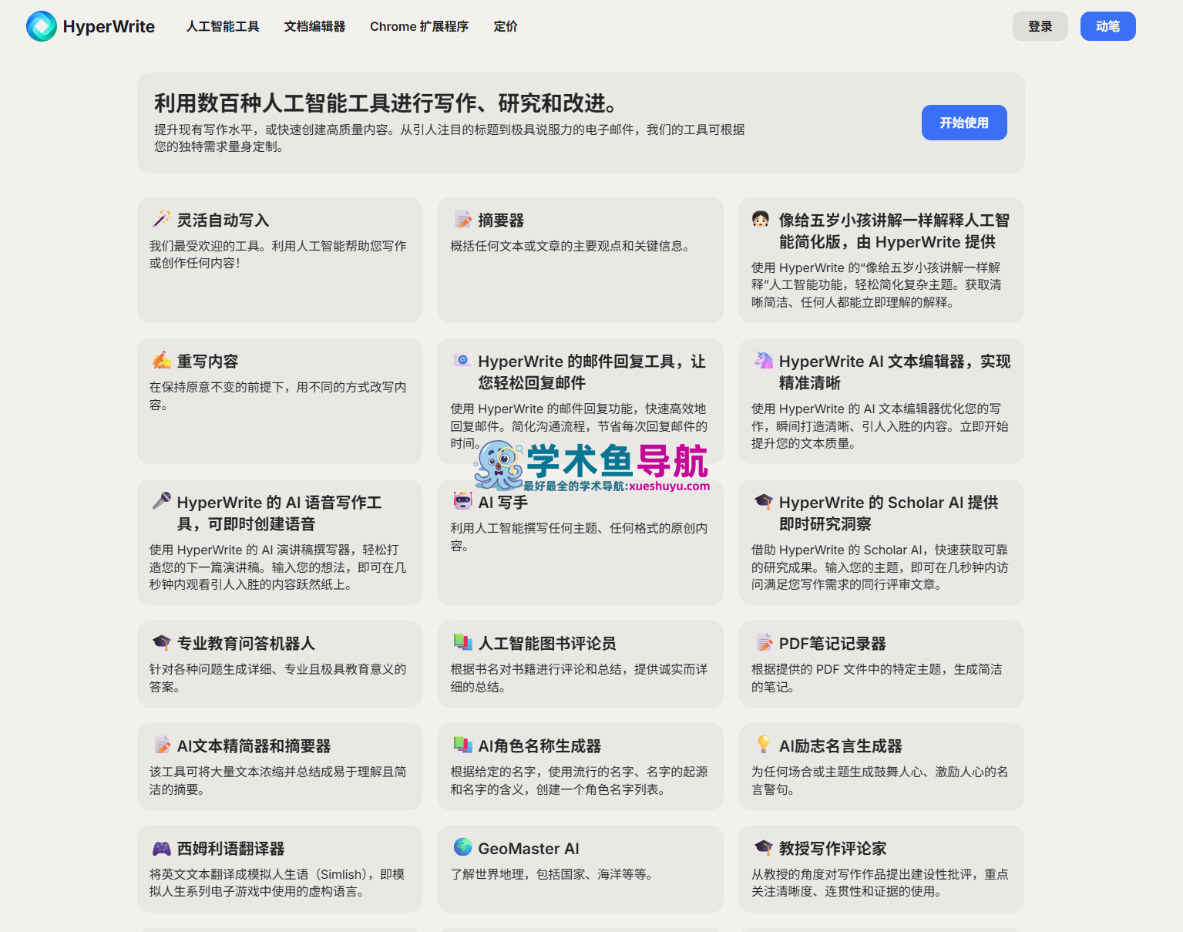Select the robot icon on the AI 写手 card
1183x932 pixels.
tap(462, 500)
